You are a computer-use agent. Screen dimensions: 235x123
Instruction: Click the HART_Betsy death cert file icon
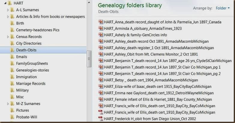(x=101, y=80)
